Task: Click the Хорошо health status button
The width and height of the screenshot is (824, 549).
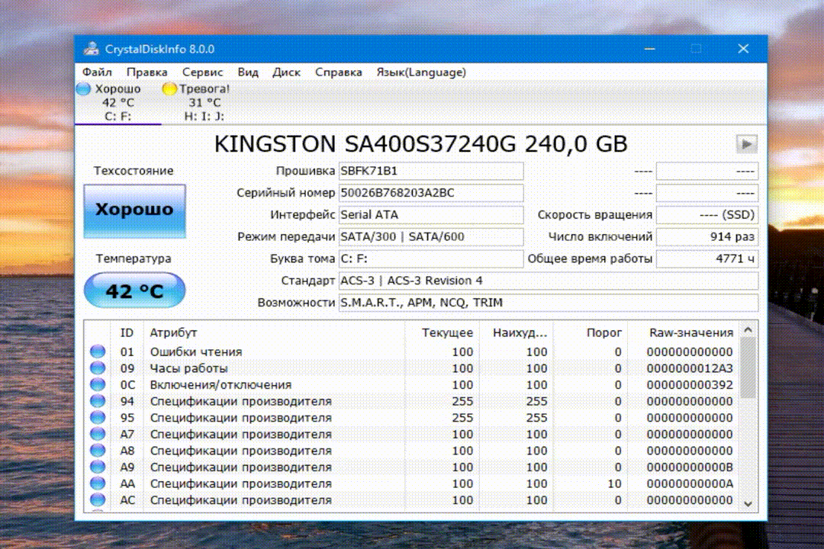Action: (x=134, y=210)
